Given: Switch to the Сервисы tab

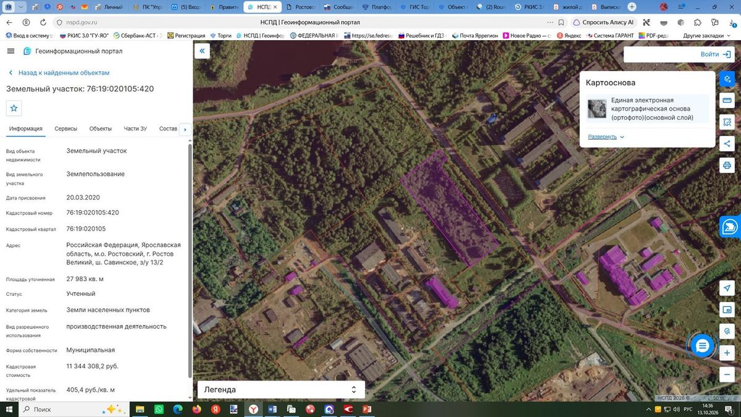Looking at the screenshot, I should pos(66,128).
